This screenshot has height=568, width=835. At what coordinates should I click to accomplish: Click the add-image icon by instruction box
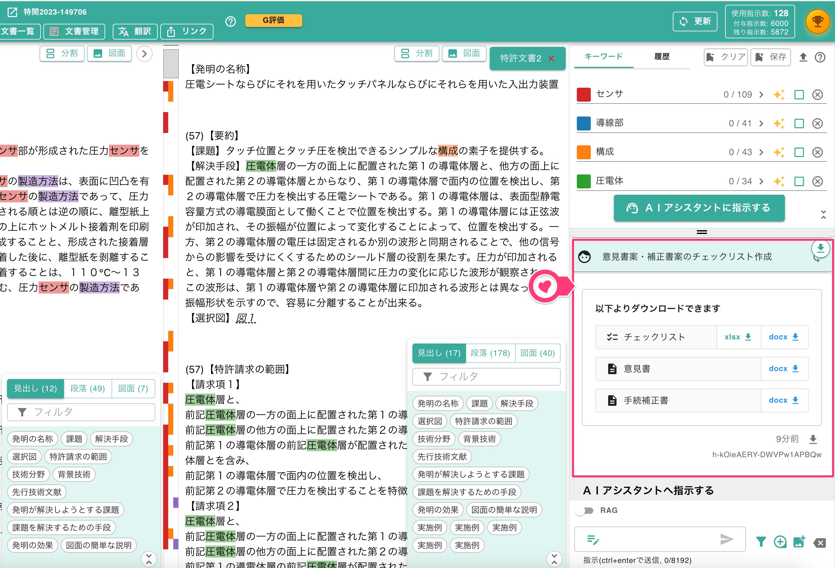[x=800, y=541]
